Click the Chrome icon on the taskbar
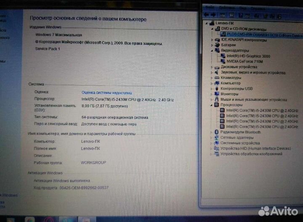Screen dimensions: 303x222 tap(29, 219)
